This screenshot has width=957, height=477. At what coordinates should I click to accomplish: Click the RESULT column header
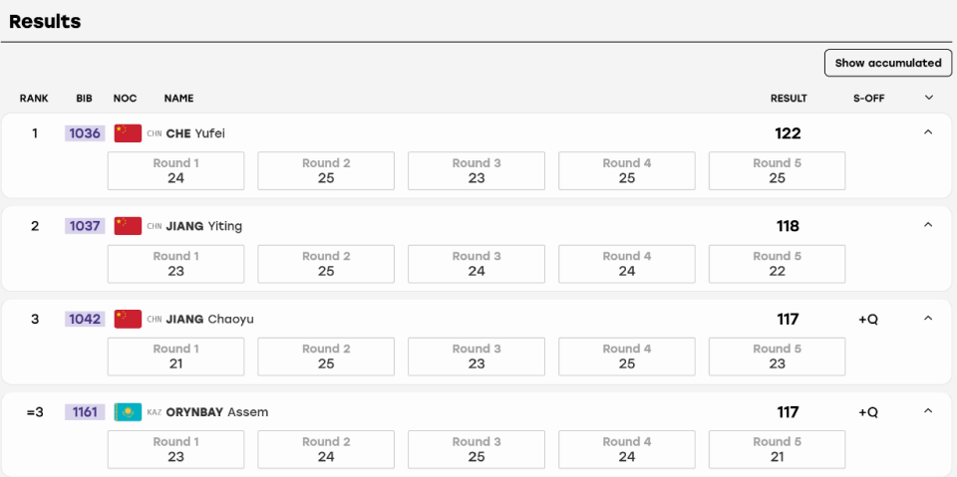[x=789, y=99]
